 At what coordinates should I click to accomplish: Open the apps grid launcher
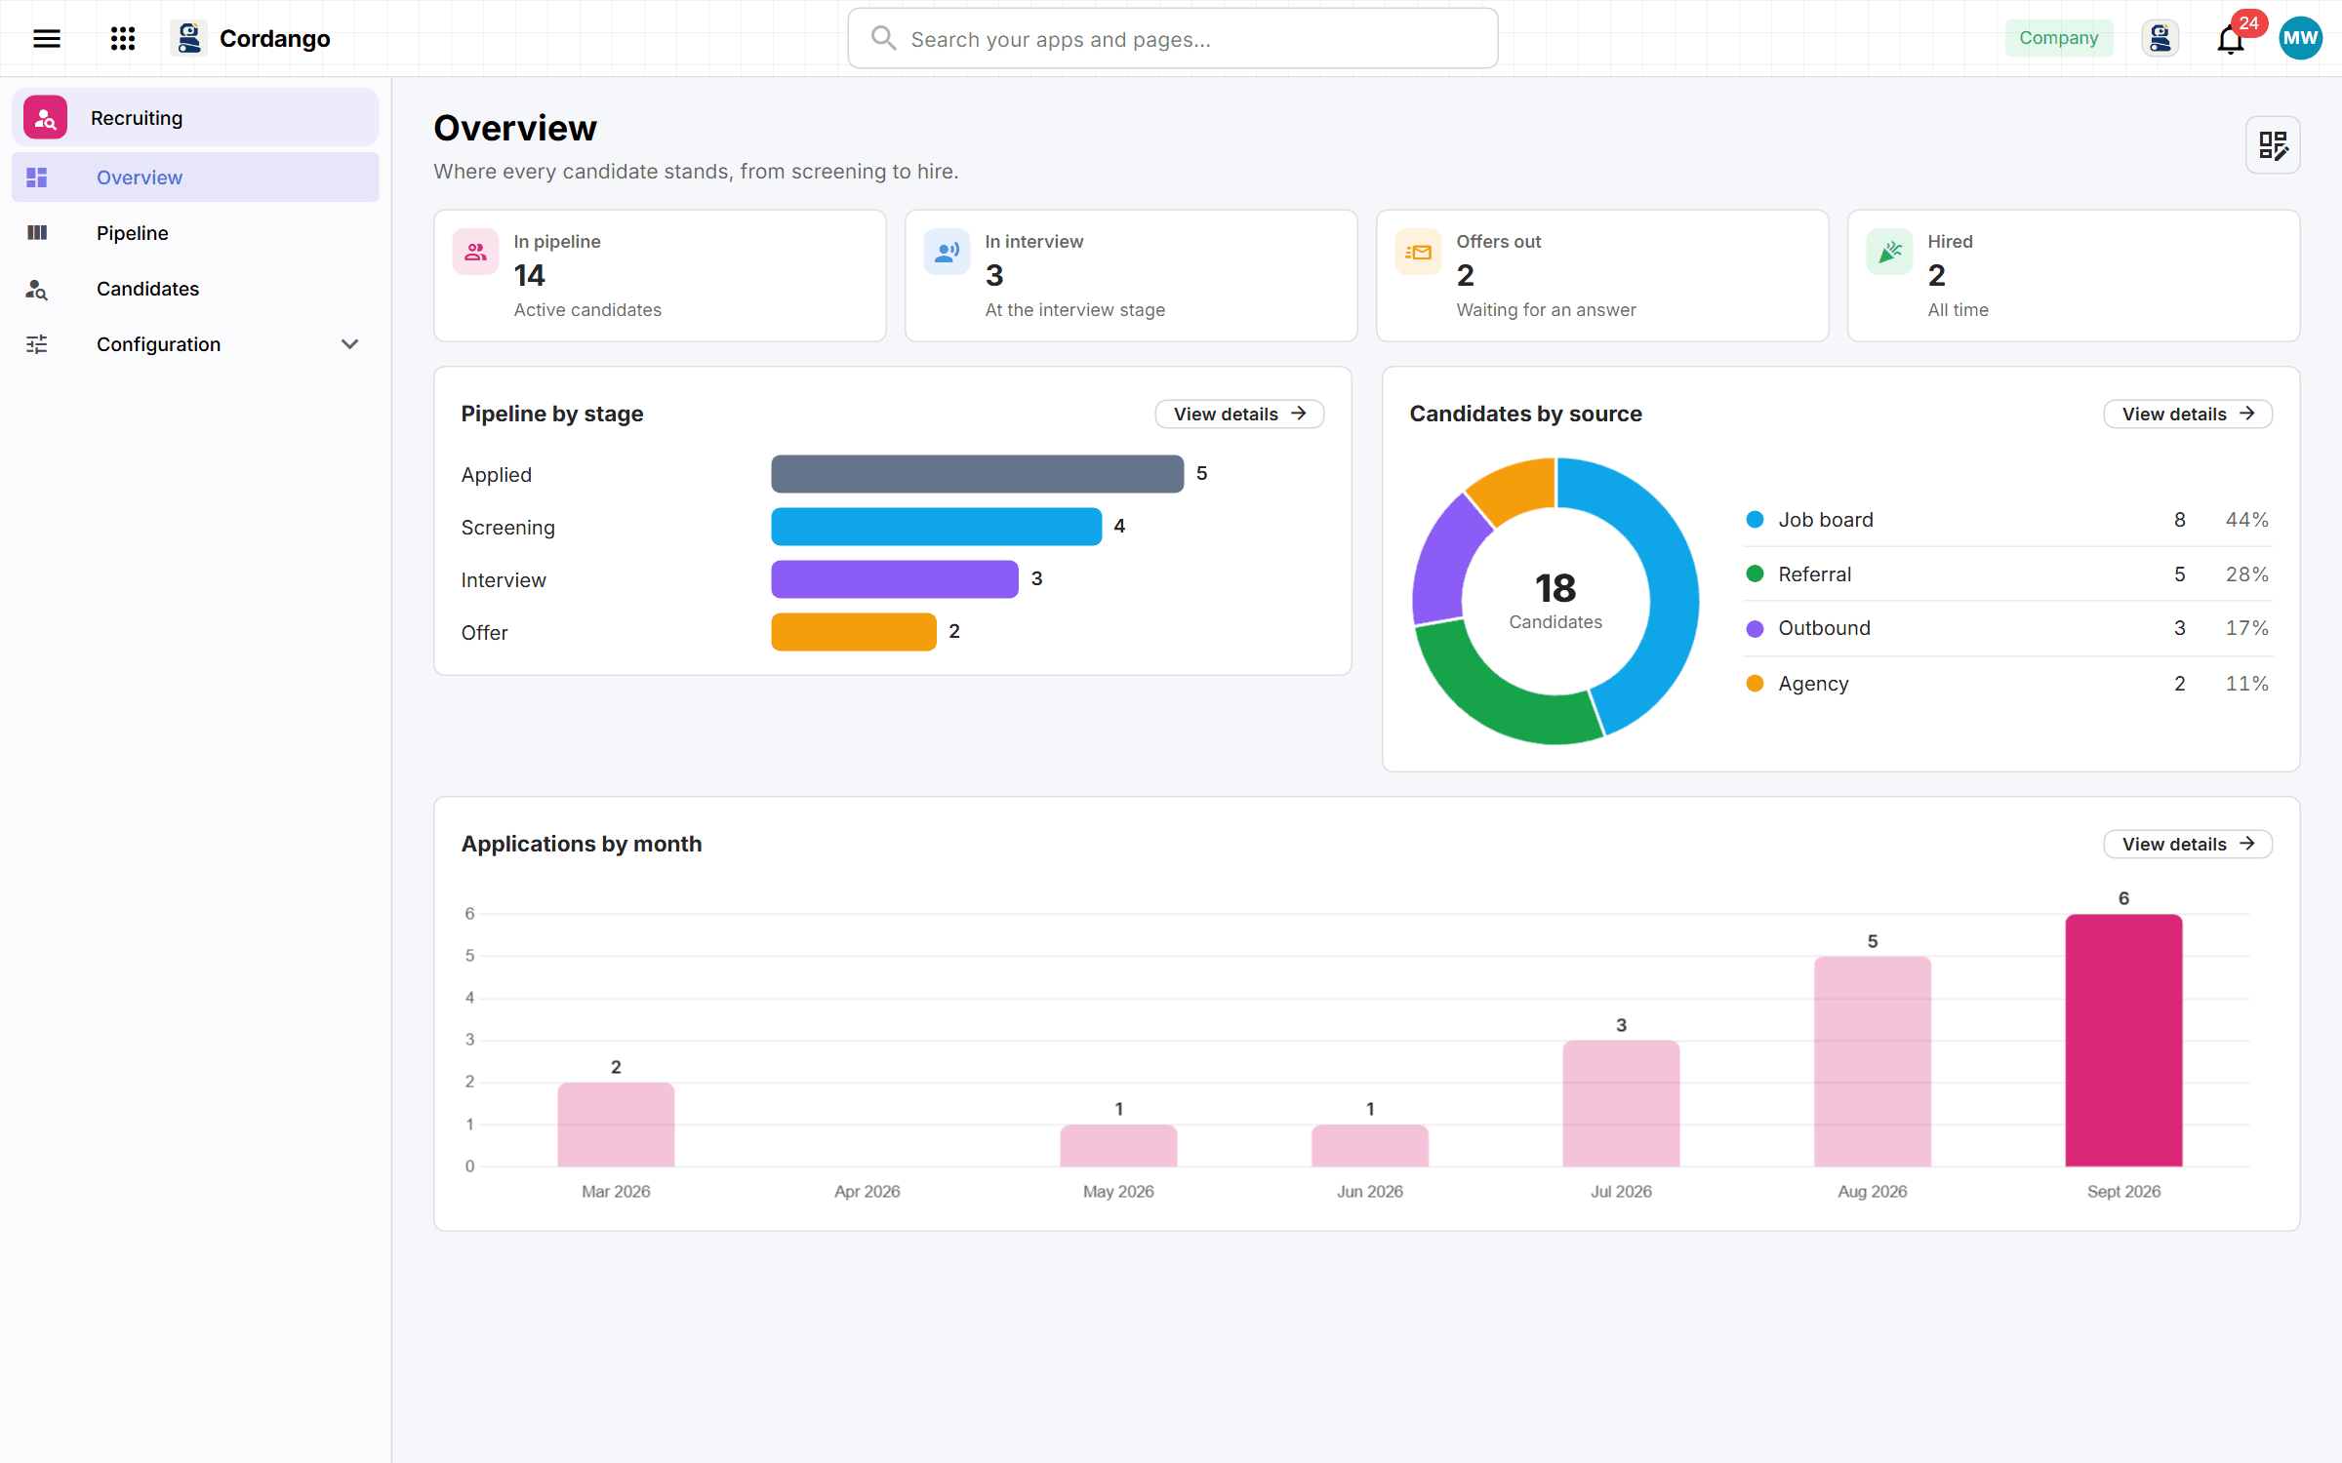123,38
